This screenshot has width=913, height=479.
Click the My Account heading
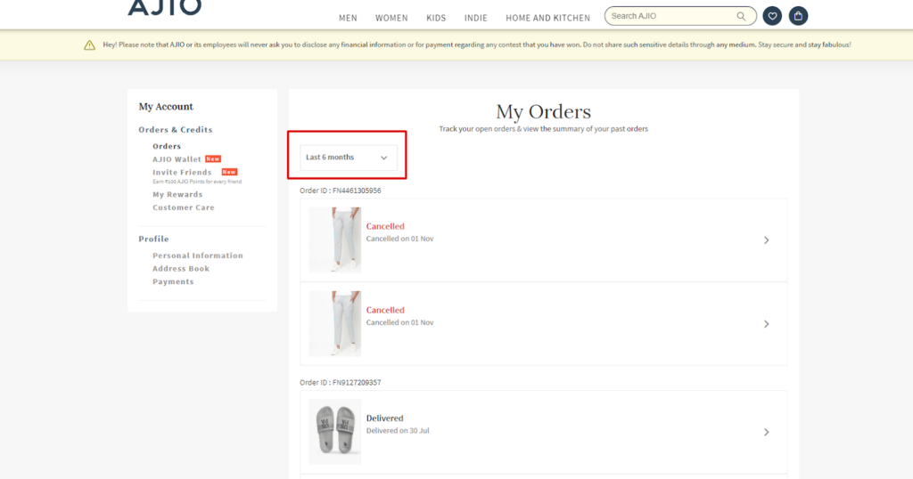point(166,107)
